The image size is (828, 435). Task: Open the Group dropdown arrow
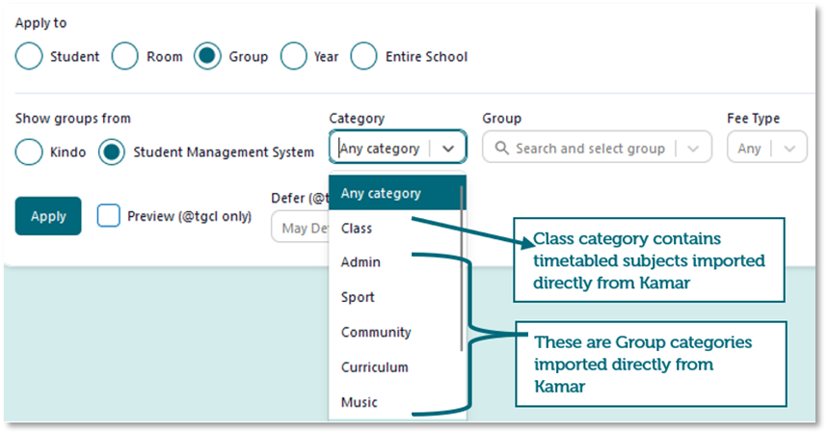[693, 149]
